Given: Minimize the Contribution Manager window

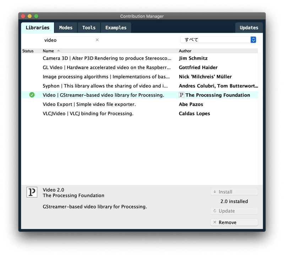Looking at the screenshot, I should coord(30,16).
